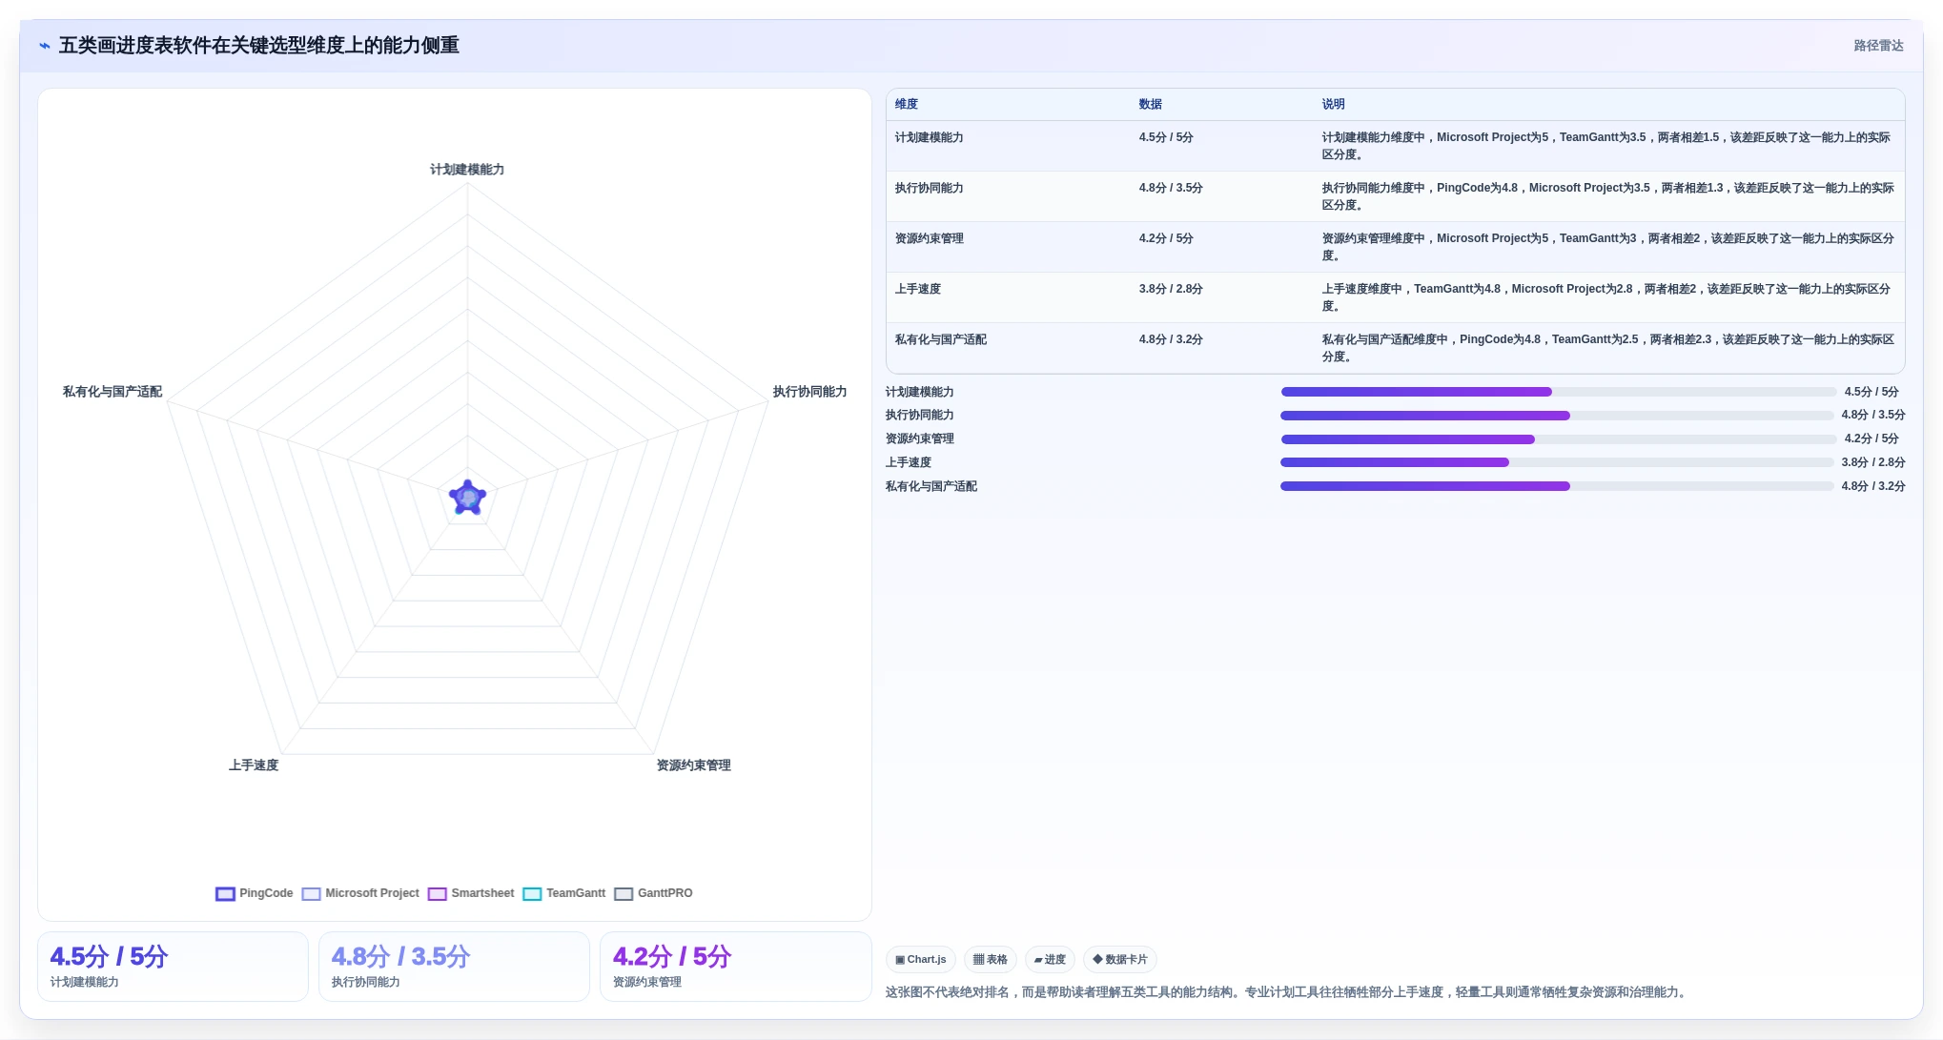Click the radar chart 私有化与国产适配 axis label
1943x1040 pixels.
112,392
